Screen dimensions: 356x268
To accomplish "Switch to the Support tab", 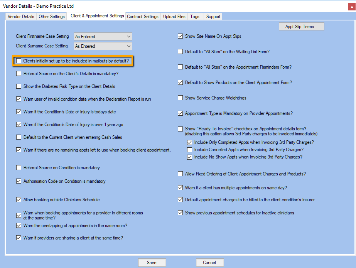I will 213,17.
